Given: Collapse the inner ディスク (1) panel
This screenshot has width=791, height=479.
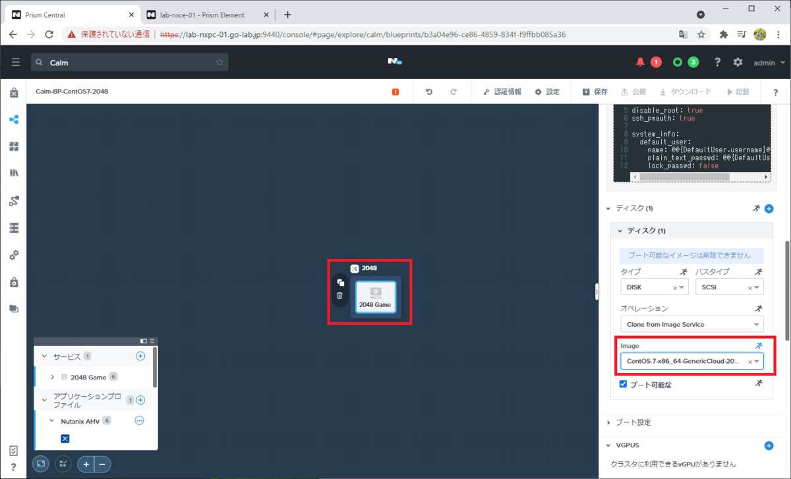Looking at the screenshot, I should 620,231.
